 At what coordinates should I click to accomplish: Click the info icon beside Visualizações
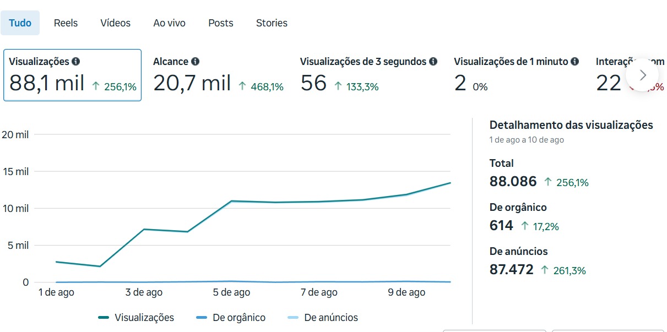76,62
